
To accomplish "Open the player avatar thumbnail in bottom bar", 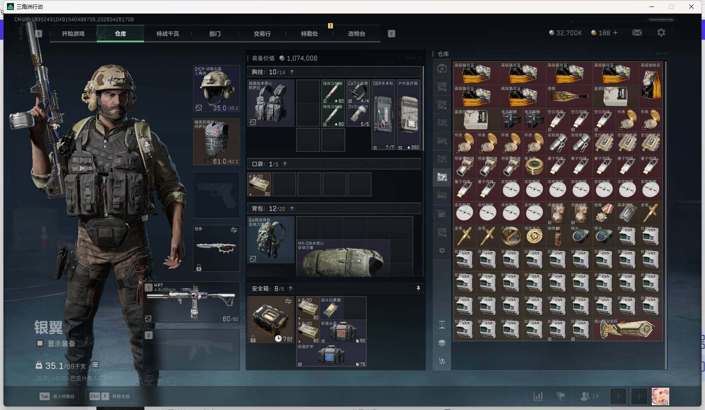I will (x=660, y=396).
